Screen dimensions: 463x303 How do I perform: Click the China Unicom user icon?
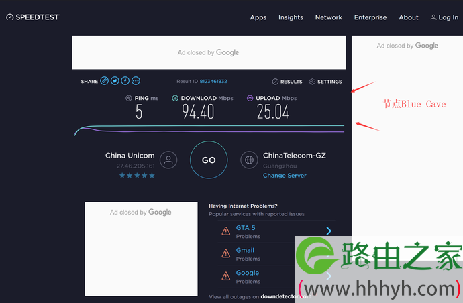click(168, 160)
